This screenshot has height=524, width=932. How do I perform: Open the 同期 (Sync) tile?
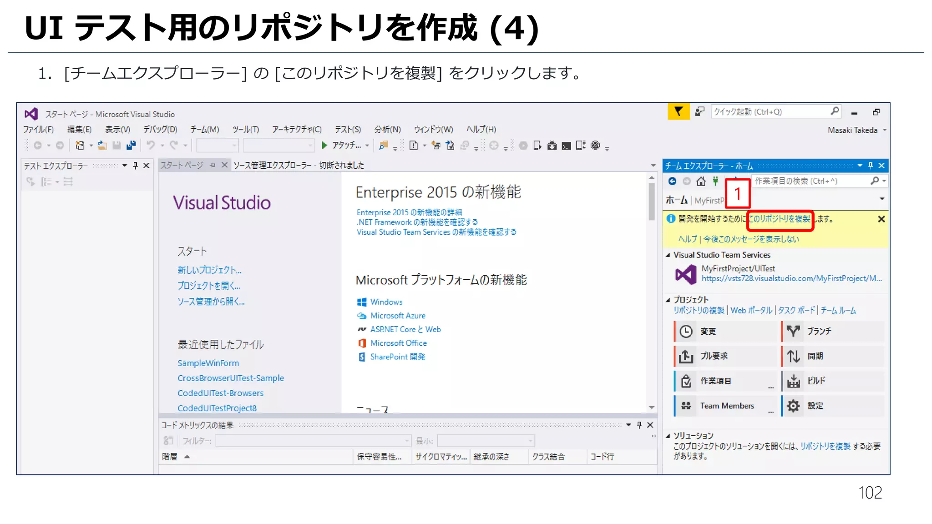[833, 356]
